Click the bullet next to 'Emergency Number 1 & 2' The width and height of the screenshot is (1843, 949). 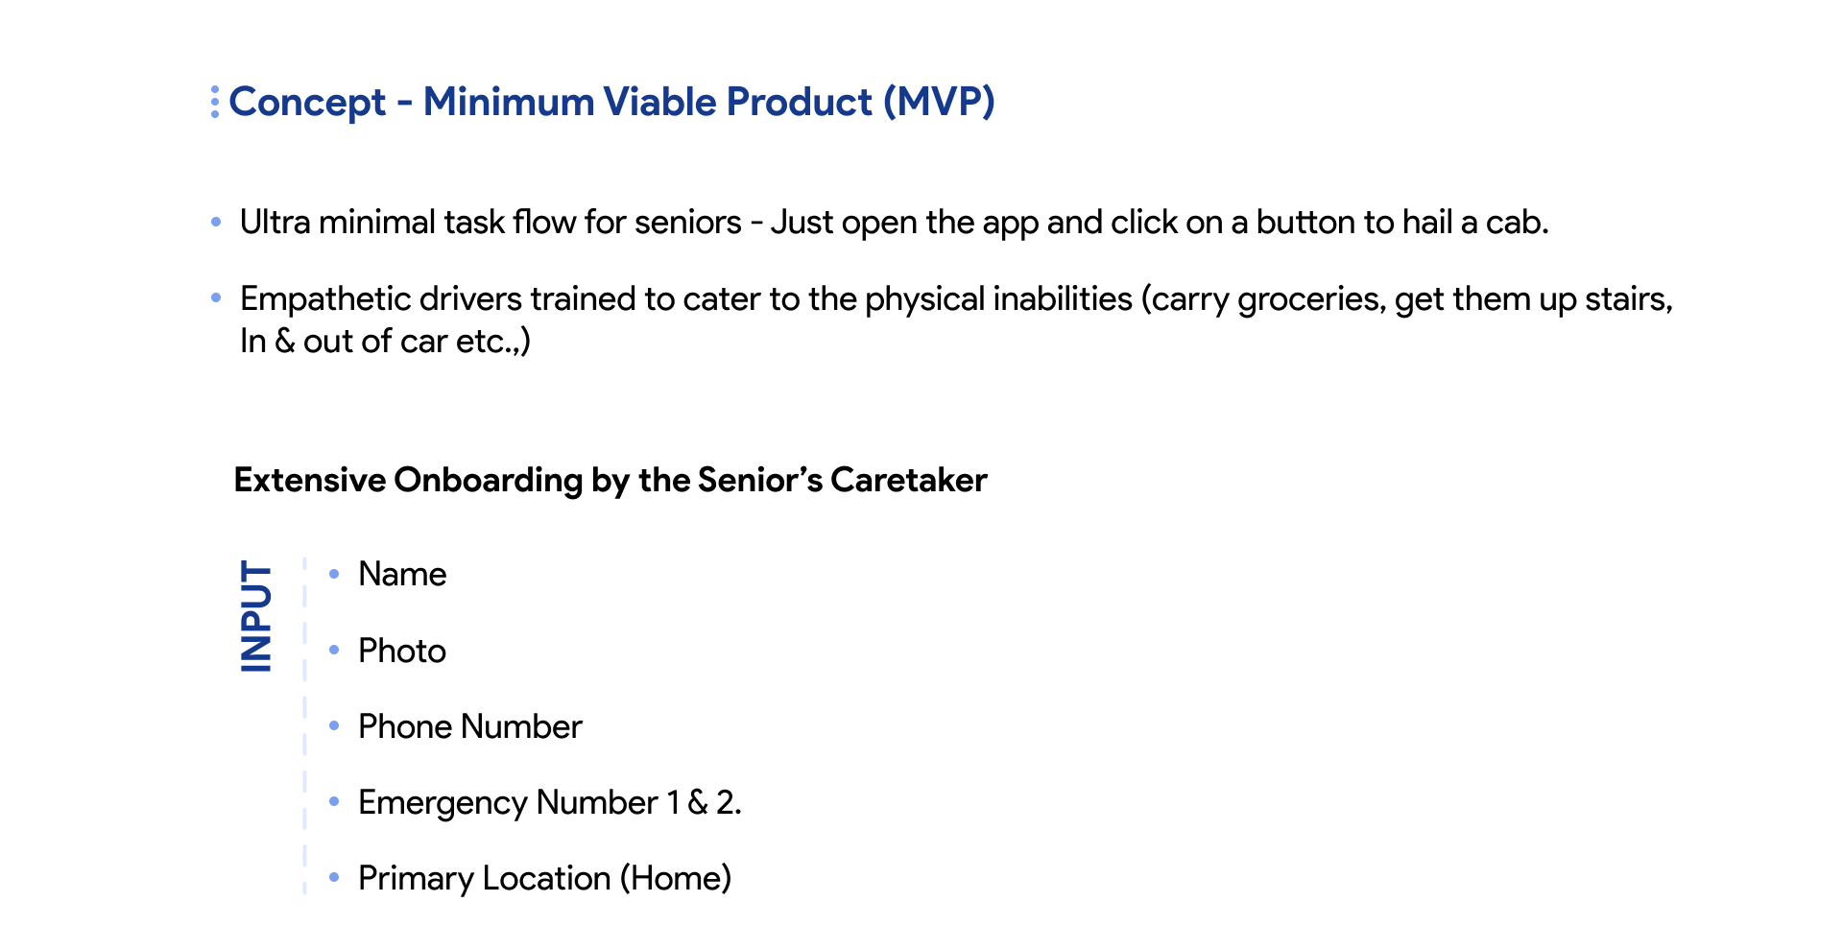pos(334,801)
